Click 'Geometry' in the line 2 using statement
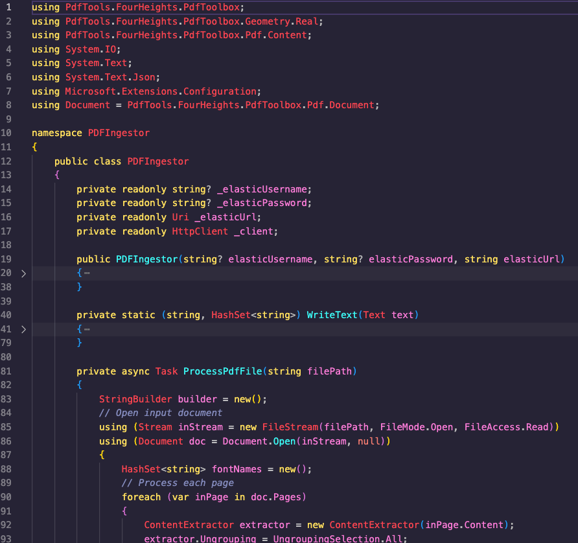578x543 pixels. [x=267, y=21]
